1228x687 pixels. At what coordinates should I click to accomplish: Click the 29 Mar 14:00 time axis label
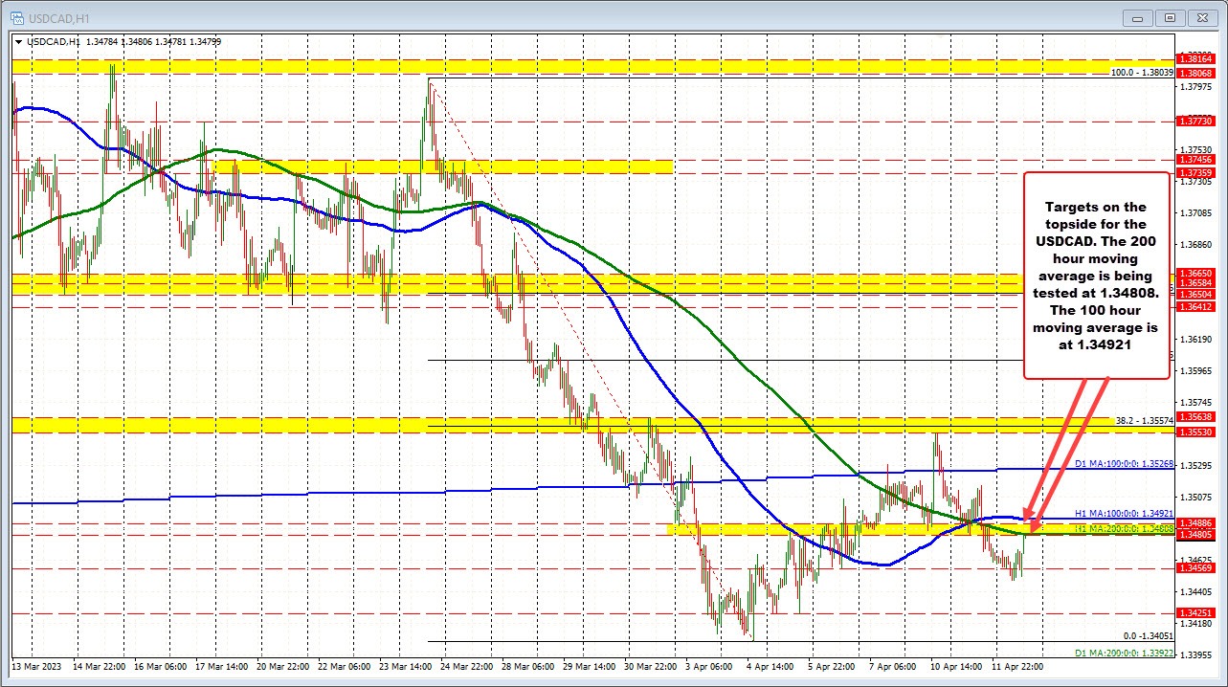tap(591, 665)
